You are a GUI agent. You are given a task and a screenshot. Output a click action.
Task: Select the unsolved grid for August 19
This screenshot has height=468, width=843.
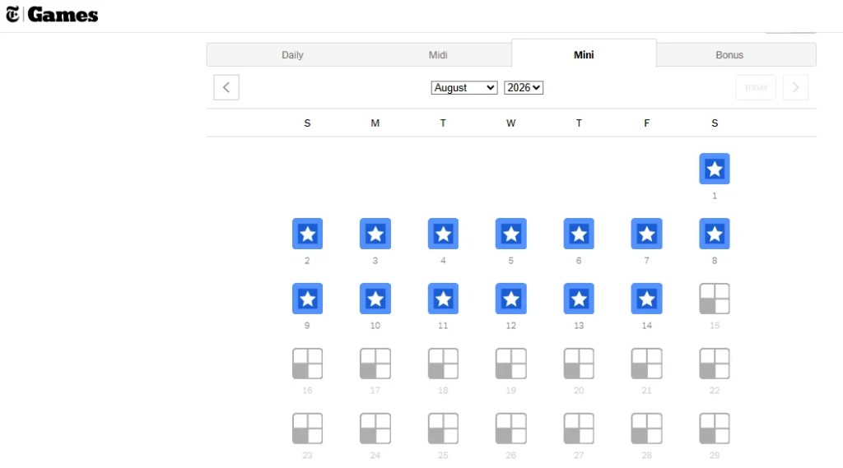point(510,364)
